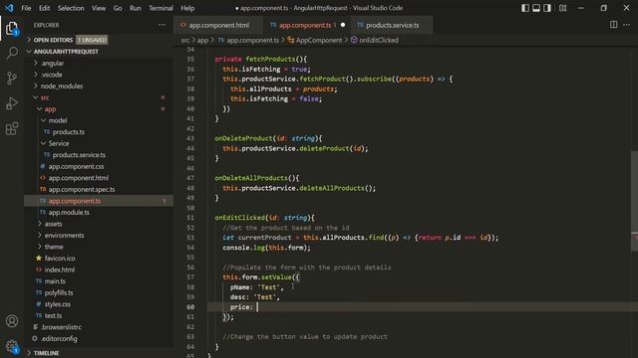The height and width of the screenshot is (358, 638).
Task: Open polyfills.ts file
Action: [x=99, y=292]
